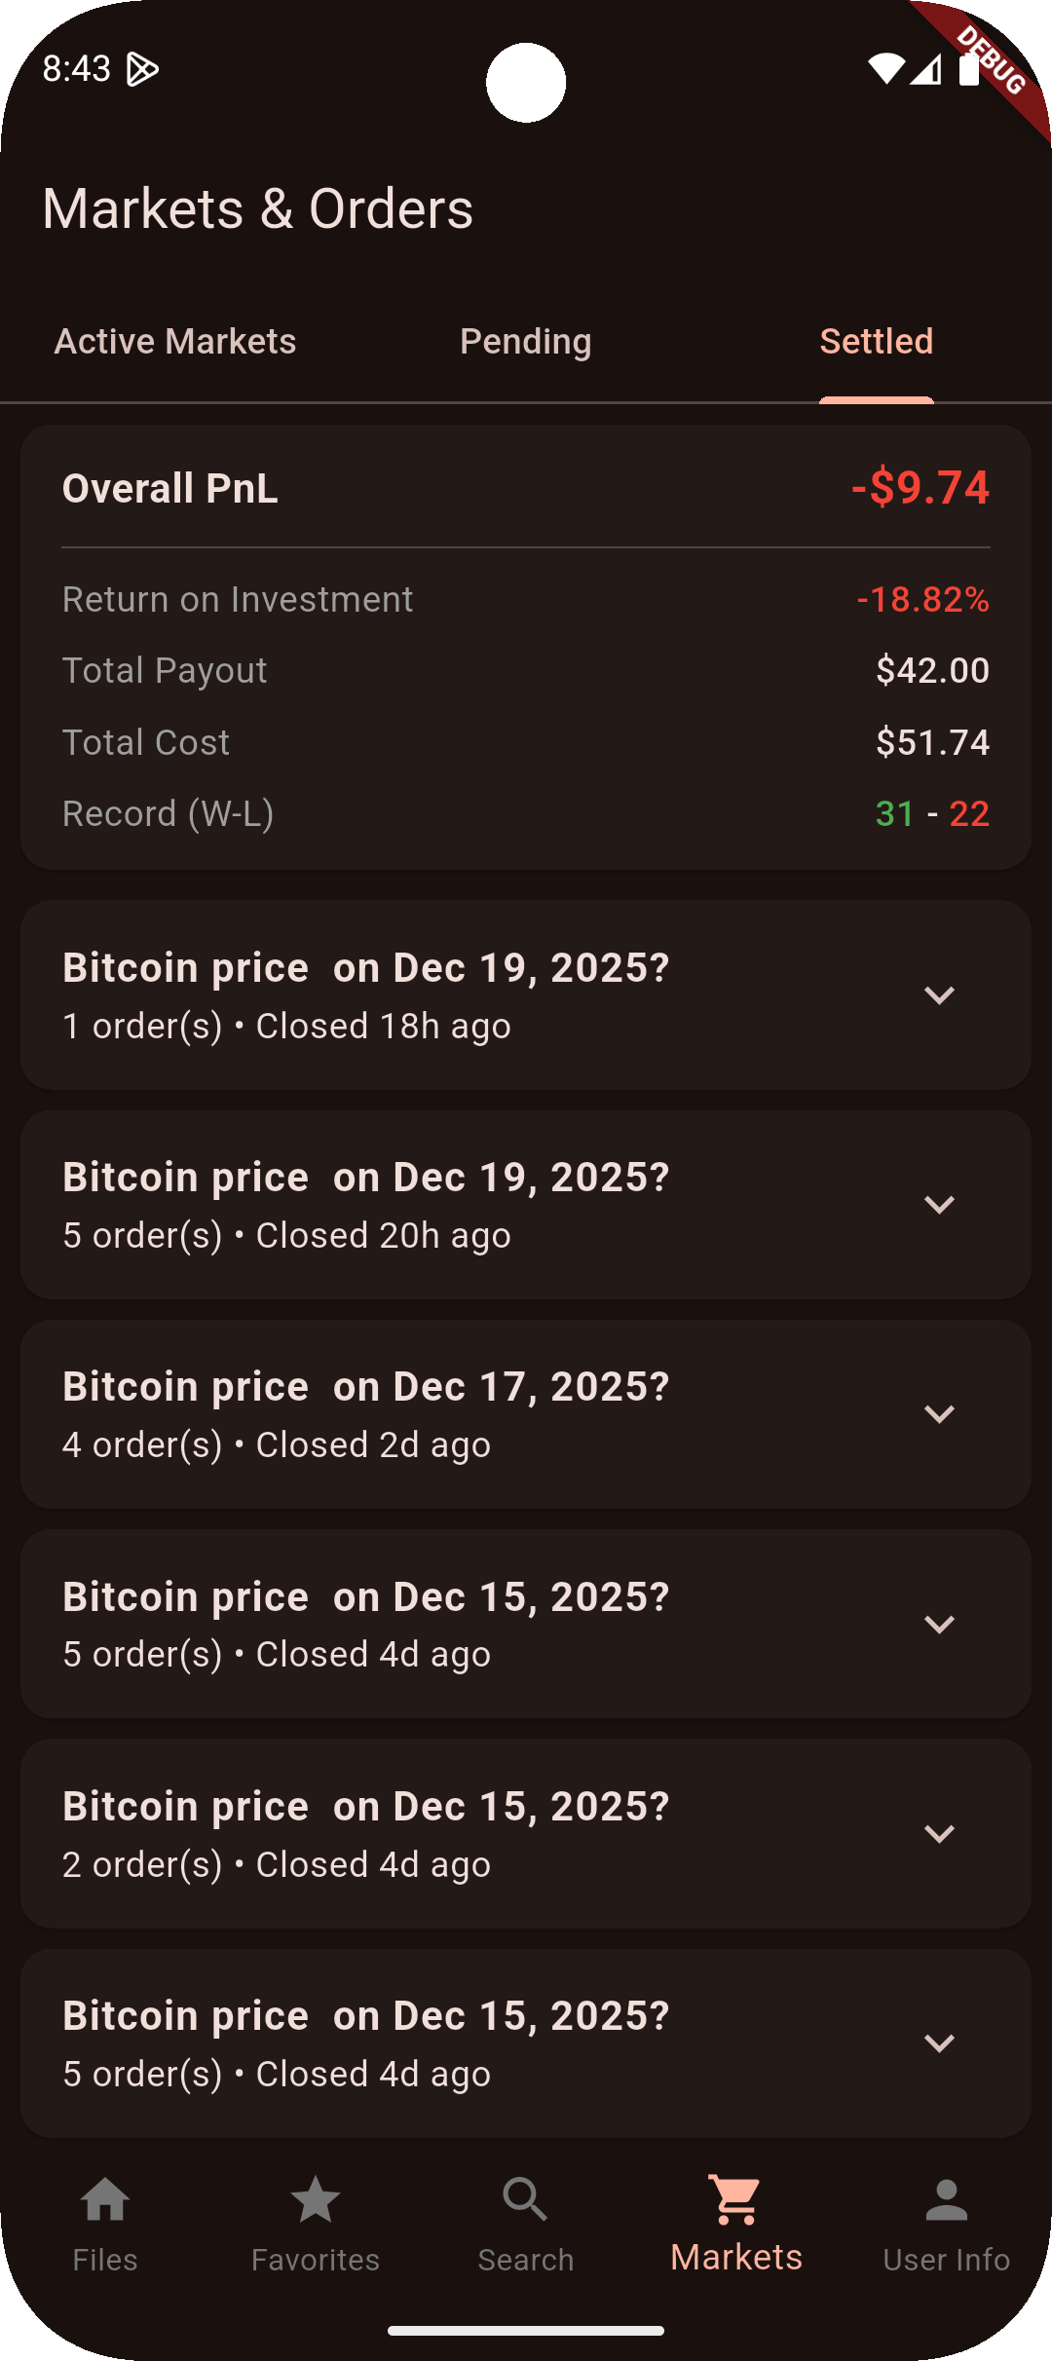Tap the Wi-Fi status icon
1052x2361 pixels.
click(x=885, y=69)
